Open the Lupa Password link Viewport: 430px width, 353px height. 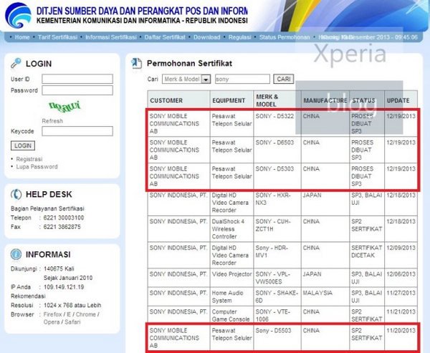click(x=37, y=167)
